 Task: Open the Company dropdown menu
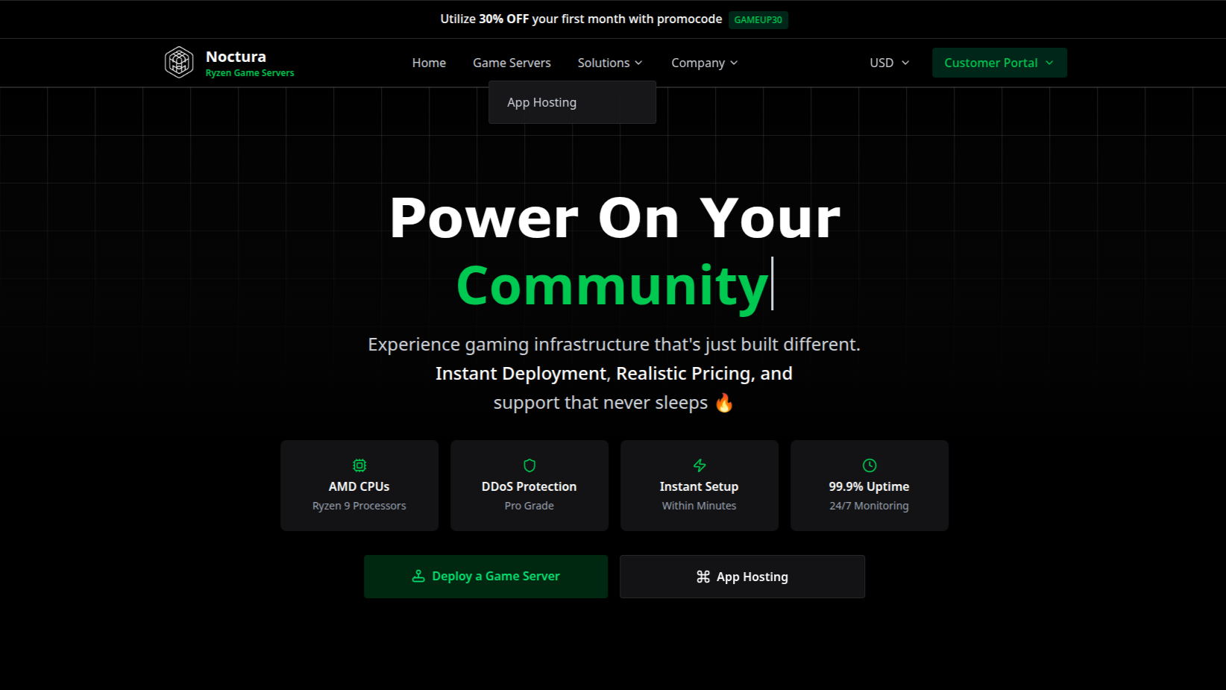704,63
